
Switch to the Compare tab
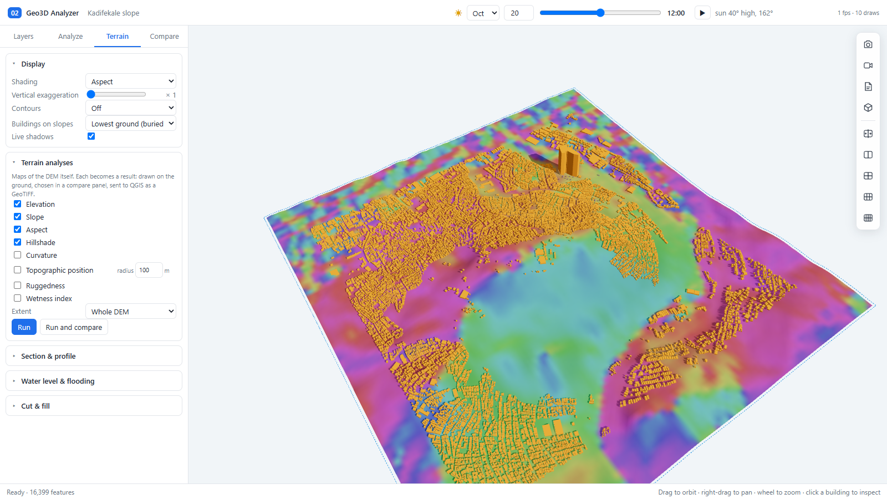pyautogui.click(x=165, y=37)
